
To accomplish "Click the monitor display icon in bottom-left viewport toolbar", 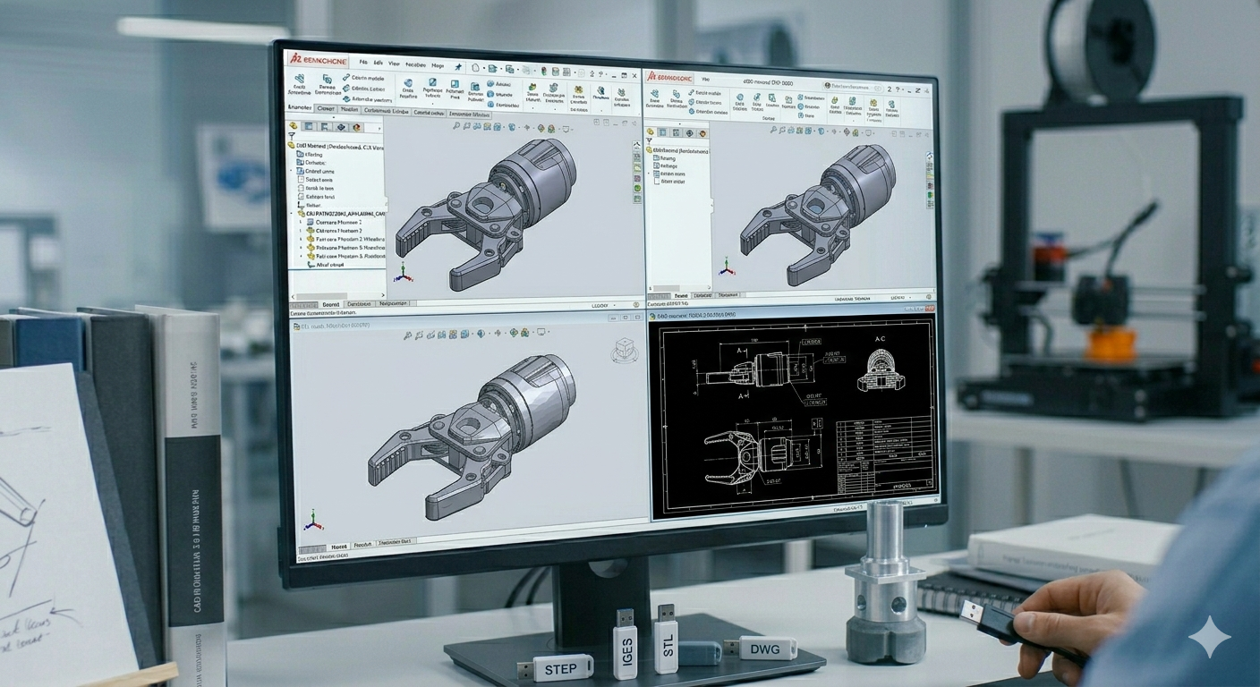I will (x=541, y=332).
